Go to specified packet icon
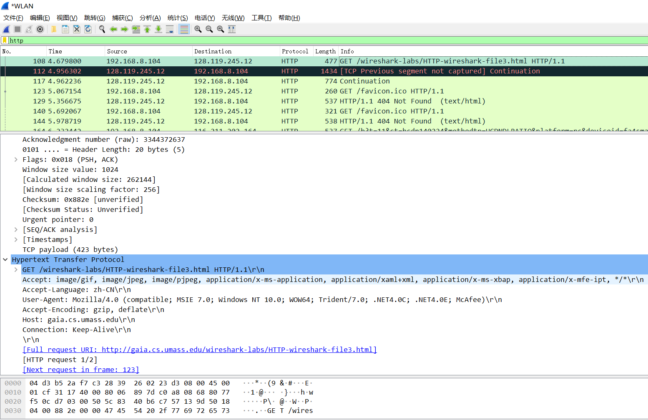Image resolution: width=648 pixels, height=420 pixels. point(136,29)
